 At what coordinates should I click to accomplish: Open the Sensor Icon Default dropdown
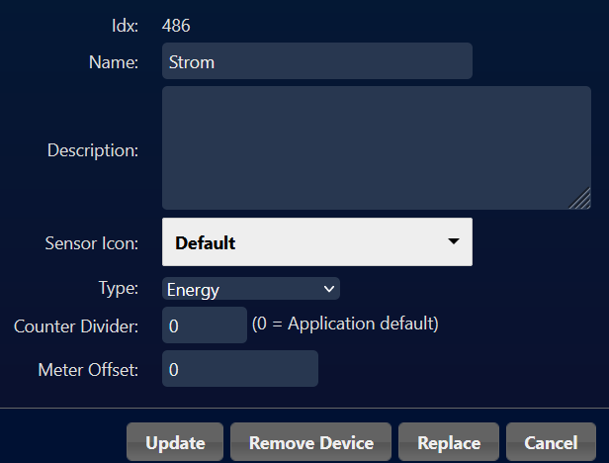(317, 241)
